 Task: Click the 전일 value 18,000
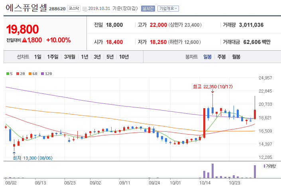coord(114,25)
